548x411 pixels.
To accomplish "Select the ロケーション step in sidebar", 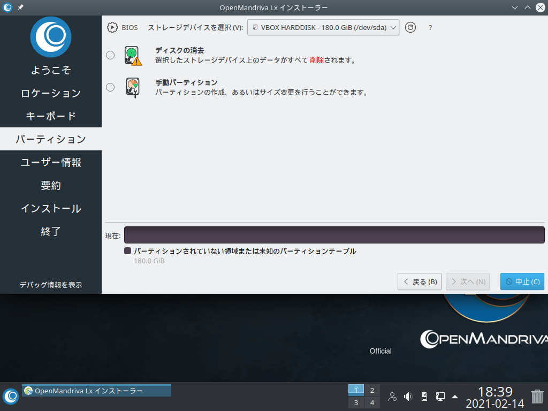I will point(51,93).
